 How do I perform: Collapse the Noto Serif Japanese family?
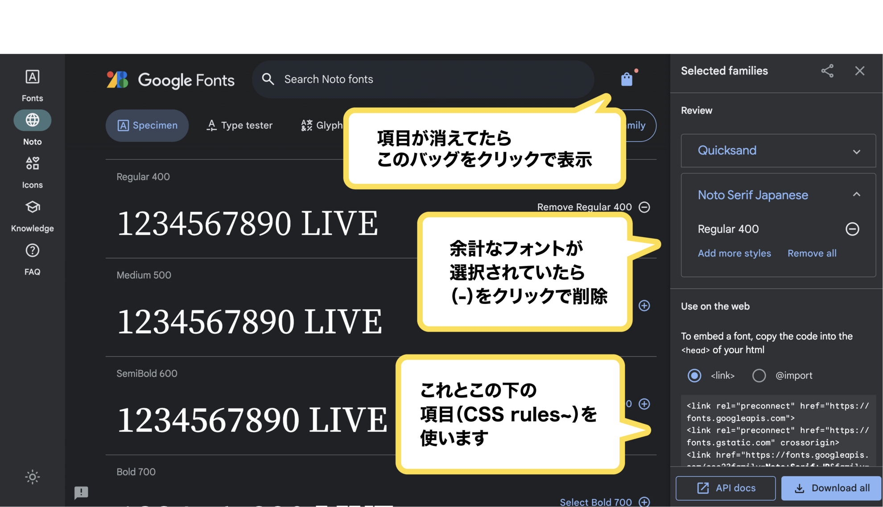click(856, 195)
